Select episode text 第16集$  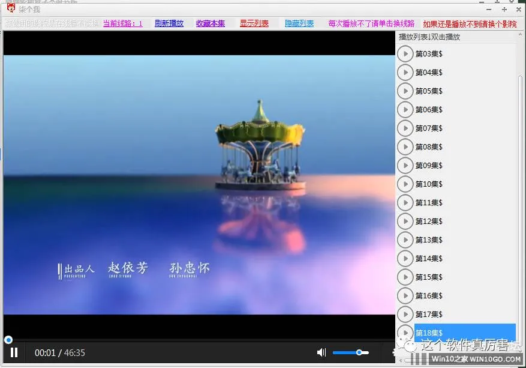[429, 296]
